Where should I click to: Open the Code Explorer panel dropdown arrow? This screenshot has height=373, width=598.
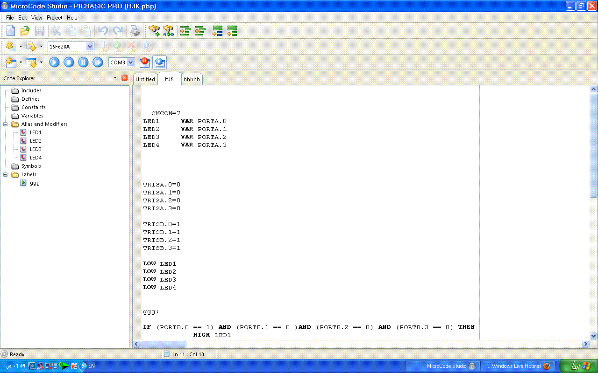(x=115, y=78)
